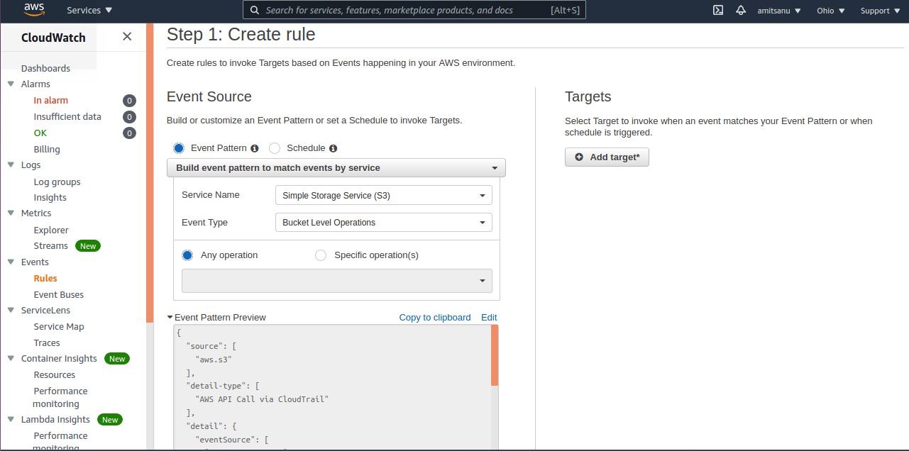The image size is (909, 451).
Task: Open Events Rules page
Action: coord(45,279)
